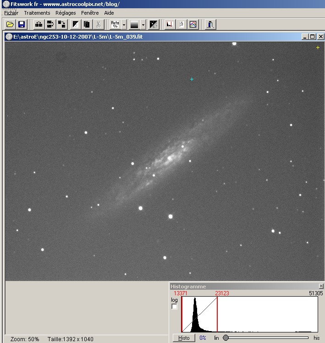This screenshot has height=343, width=325.
Task: Click the diagonal black-white split square icon
Action: click(76, 24)
